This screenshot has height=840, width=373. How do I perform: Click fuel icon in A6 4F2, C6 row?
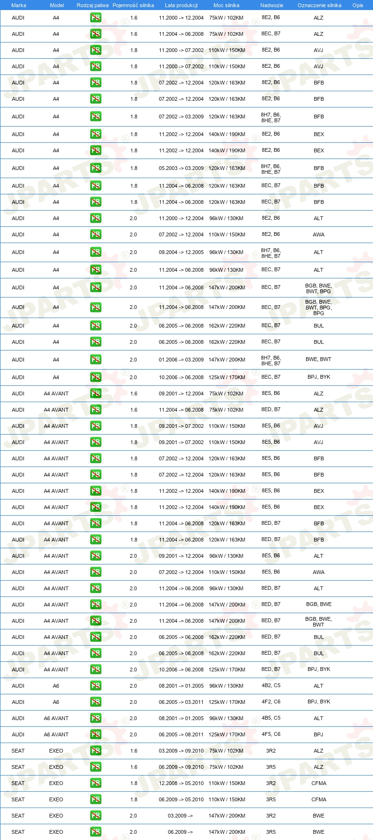95,702
